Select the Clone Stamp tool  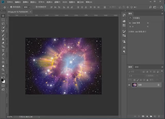[3, 39]
